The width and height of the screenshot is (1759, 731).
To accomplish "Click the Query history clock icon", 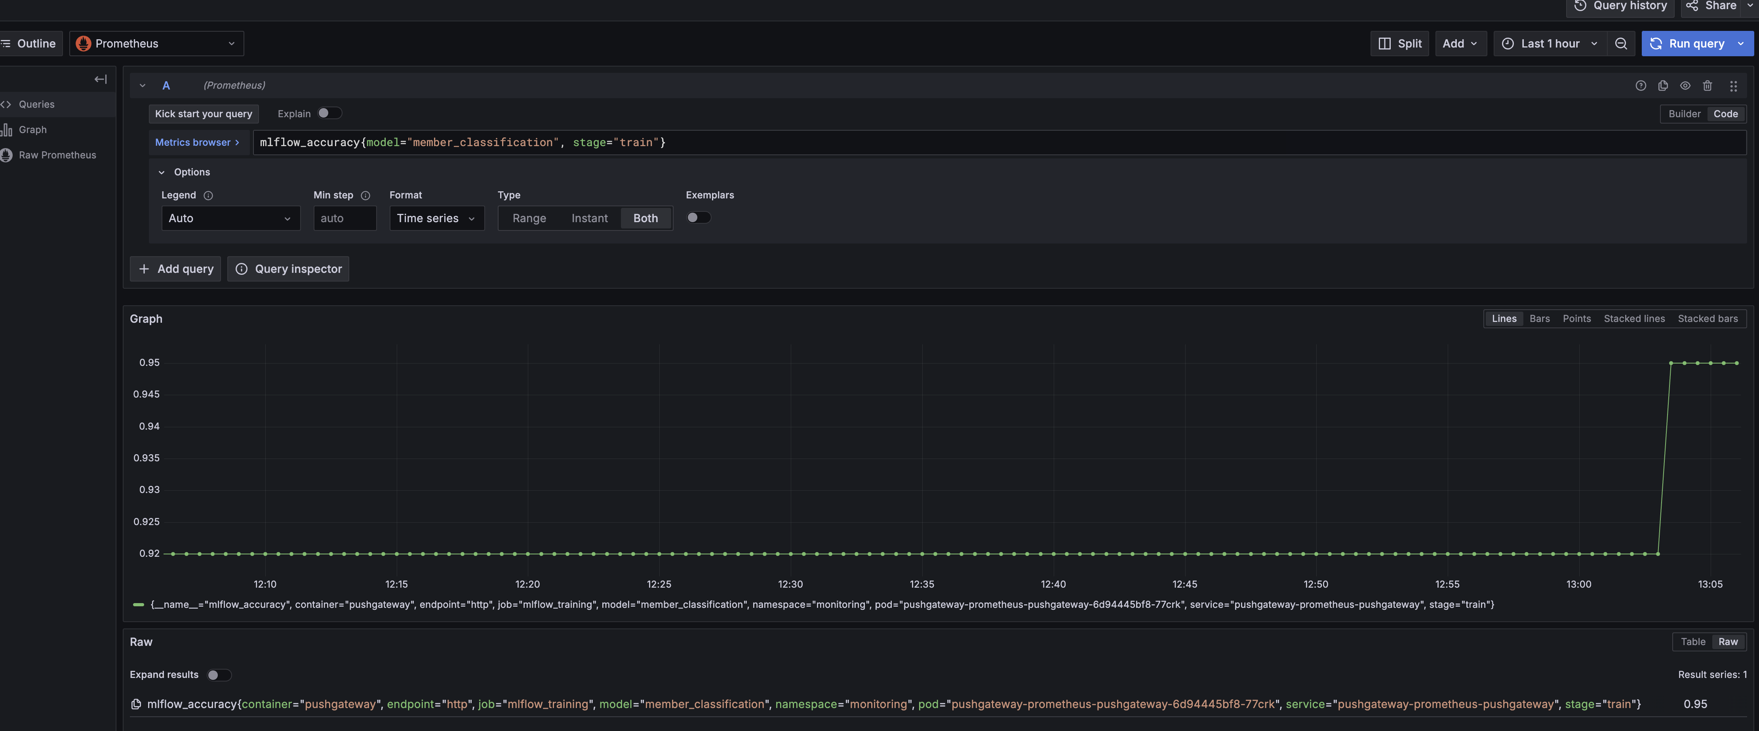I will (1580, 6).
